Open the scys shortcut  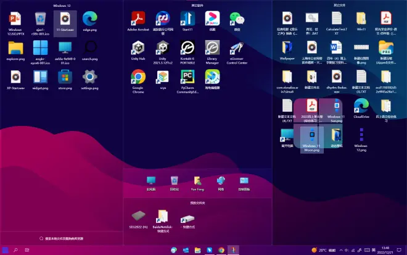click(163, 80)
